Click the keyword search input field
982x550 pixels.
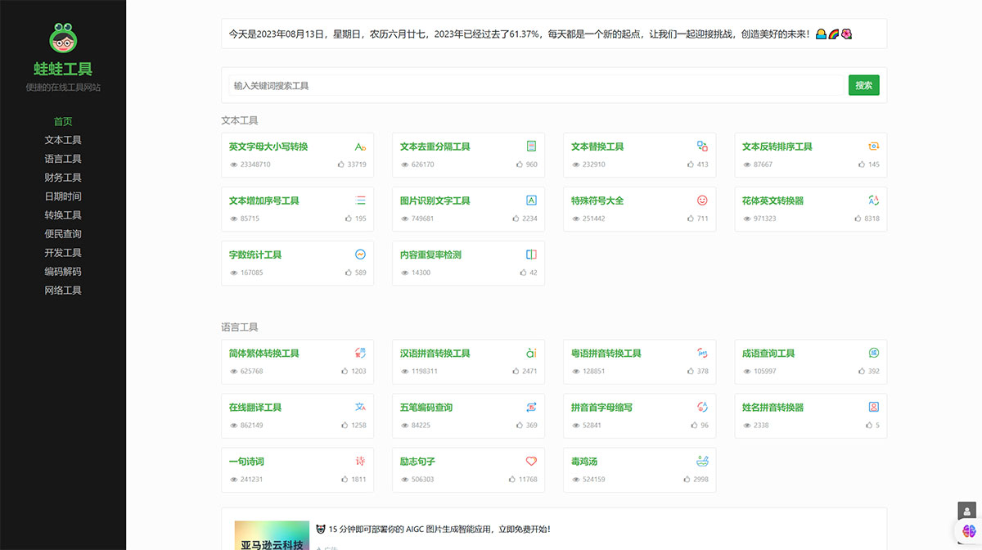532,84
